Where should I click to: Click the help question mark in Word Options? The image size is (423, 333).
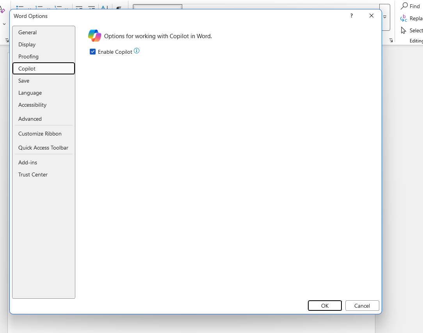click(x=351, y=16)
